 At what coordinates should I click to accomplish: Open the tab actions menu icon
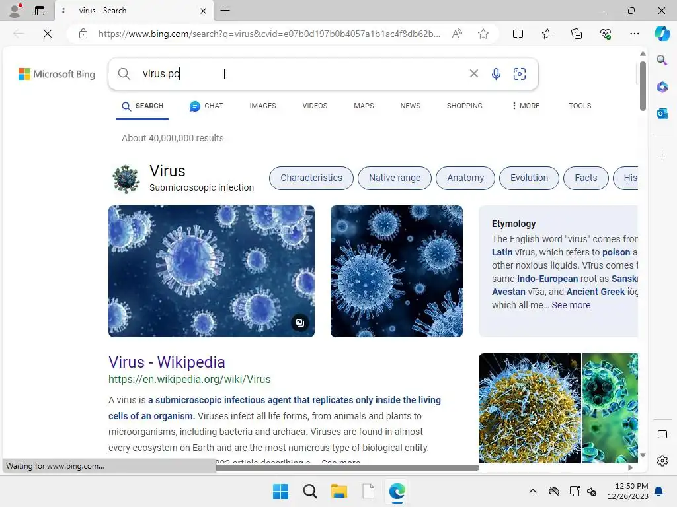[x=40, y=11]
